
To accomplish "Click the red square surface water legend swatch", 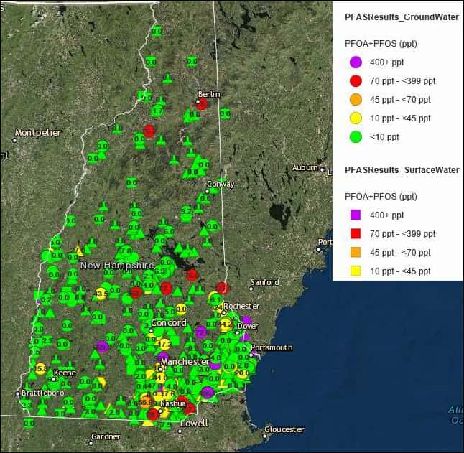I will [x=356, y=233].
